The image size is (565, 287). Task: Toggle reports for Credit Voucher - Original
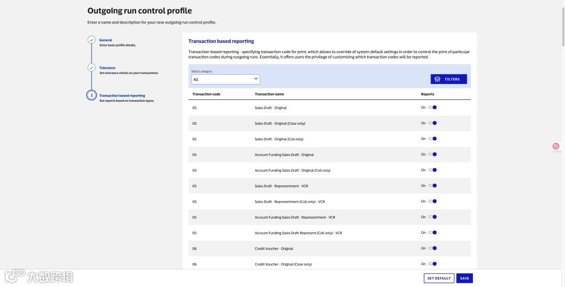433,248
